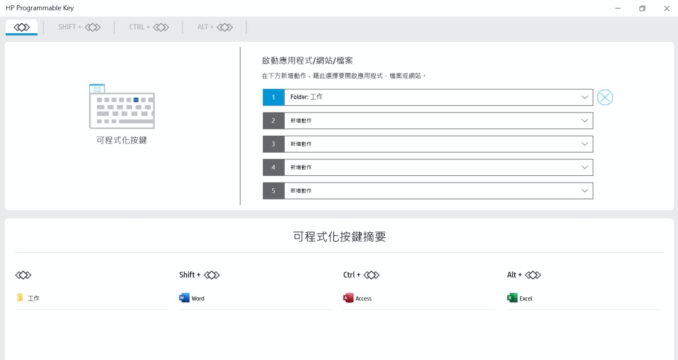678x360 pixels.
Task: Open dropdown for action slot 3
Action: pos(585,144)
